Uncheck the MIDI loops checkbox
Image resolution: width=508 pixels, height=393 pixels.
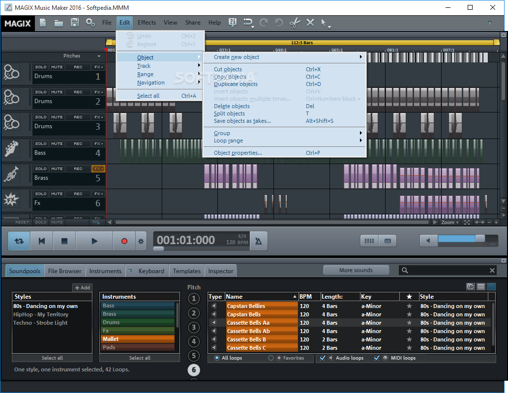point(377,358)
